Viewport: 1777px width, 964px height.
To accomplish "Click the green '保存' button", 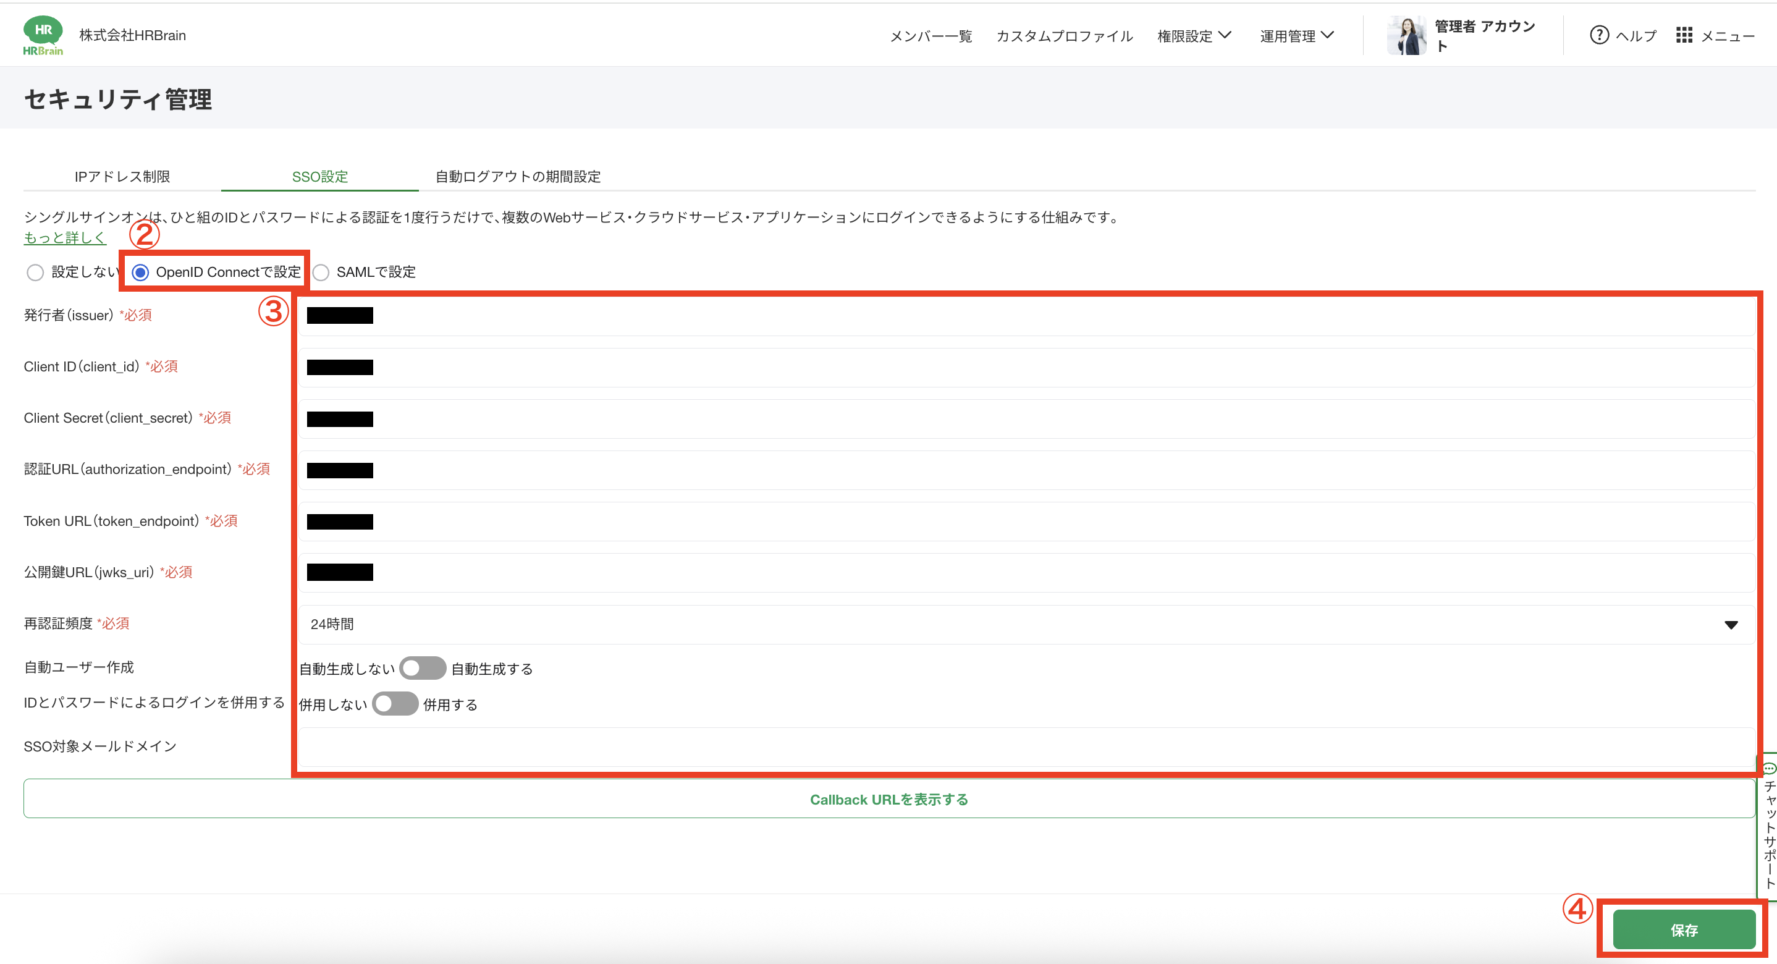I will pyautogui.click(x=1683, y=929).
